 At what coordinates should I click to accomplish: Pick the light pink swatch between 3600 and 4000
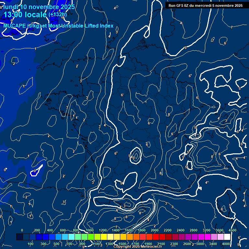tap(221, 237)
